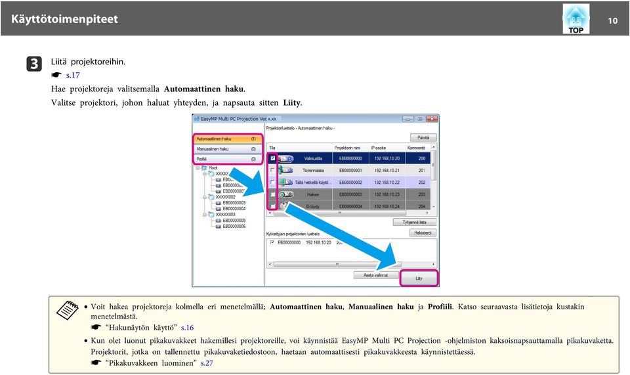The image size is (630, 375).
Task: Click the Tällä hetkellä käytössä status icon
Action: (285, 183)
